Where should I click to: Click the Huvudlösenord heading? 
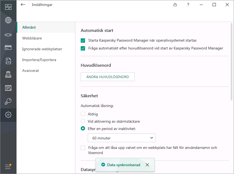96,65
